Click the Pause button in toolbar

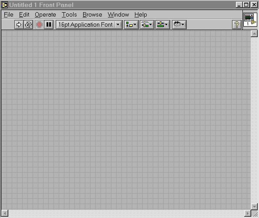pyautogui.click(x=49, y=25)
